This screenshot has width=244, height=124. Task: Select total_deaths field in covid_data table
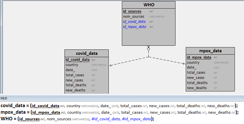[76, 85]
